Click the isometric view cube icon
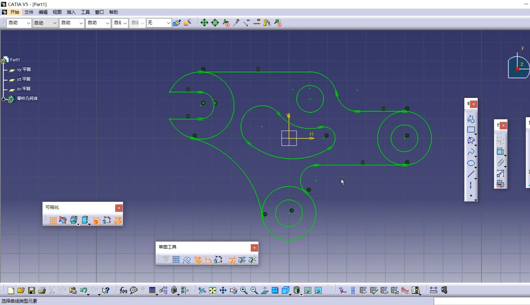 pos(285,290)
